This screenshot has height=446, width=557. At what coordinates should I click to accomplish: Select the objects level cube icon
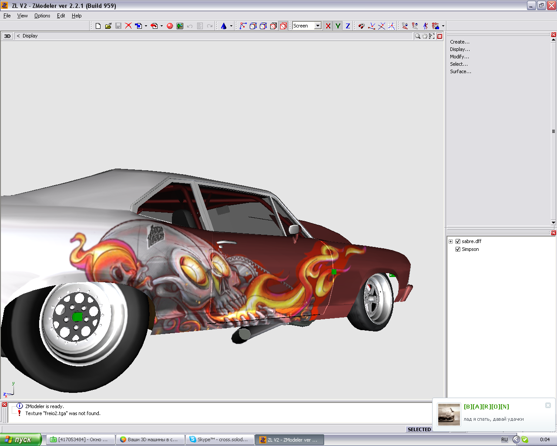coord(273,26)
